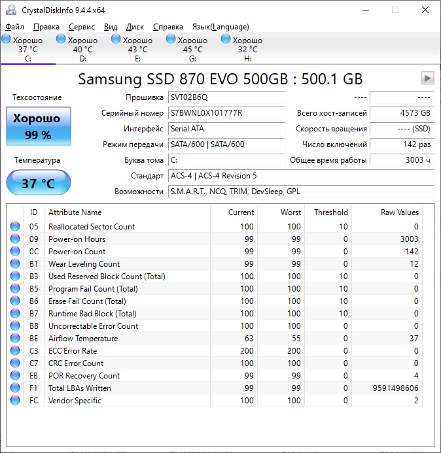The width and height of the screenshot is (441, 453).
Task: Open the Правка menu
Action: (x=46, y=27)
